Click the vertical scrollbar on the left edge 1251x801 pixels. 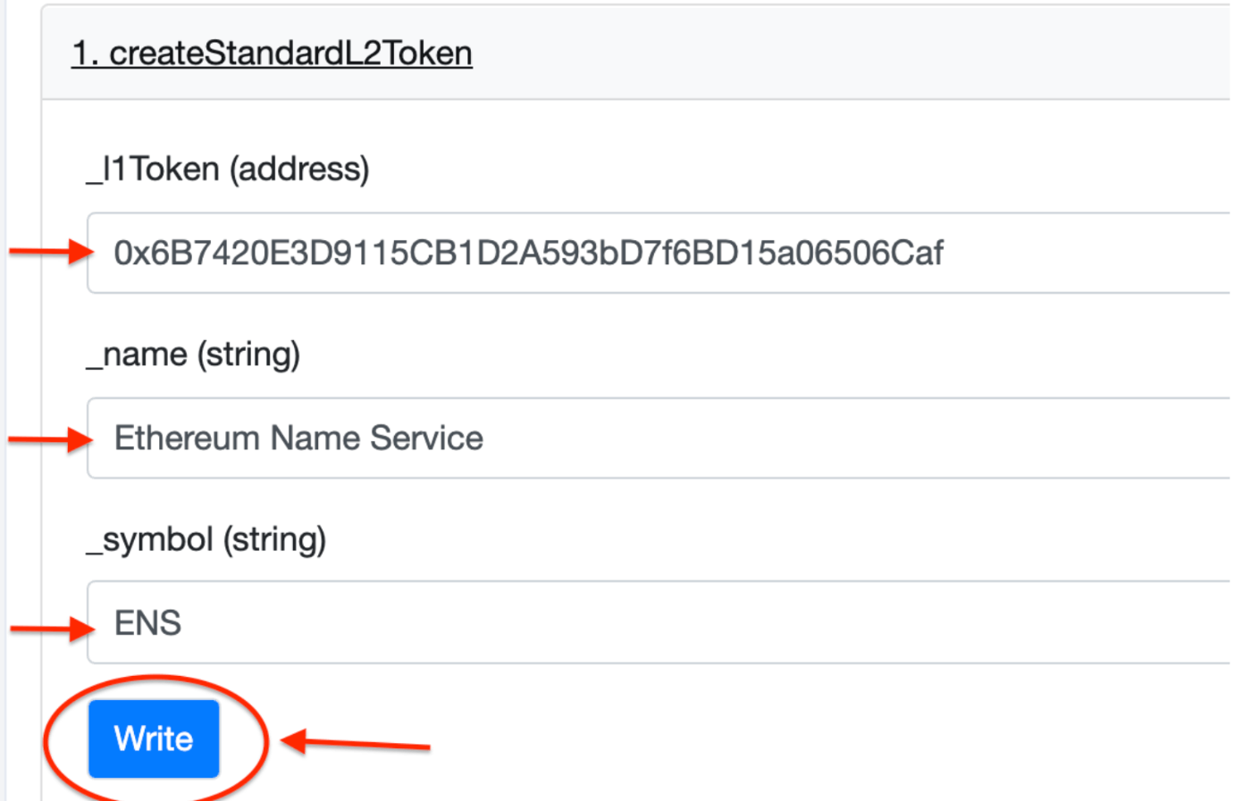tap(5, 402)
